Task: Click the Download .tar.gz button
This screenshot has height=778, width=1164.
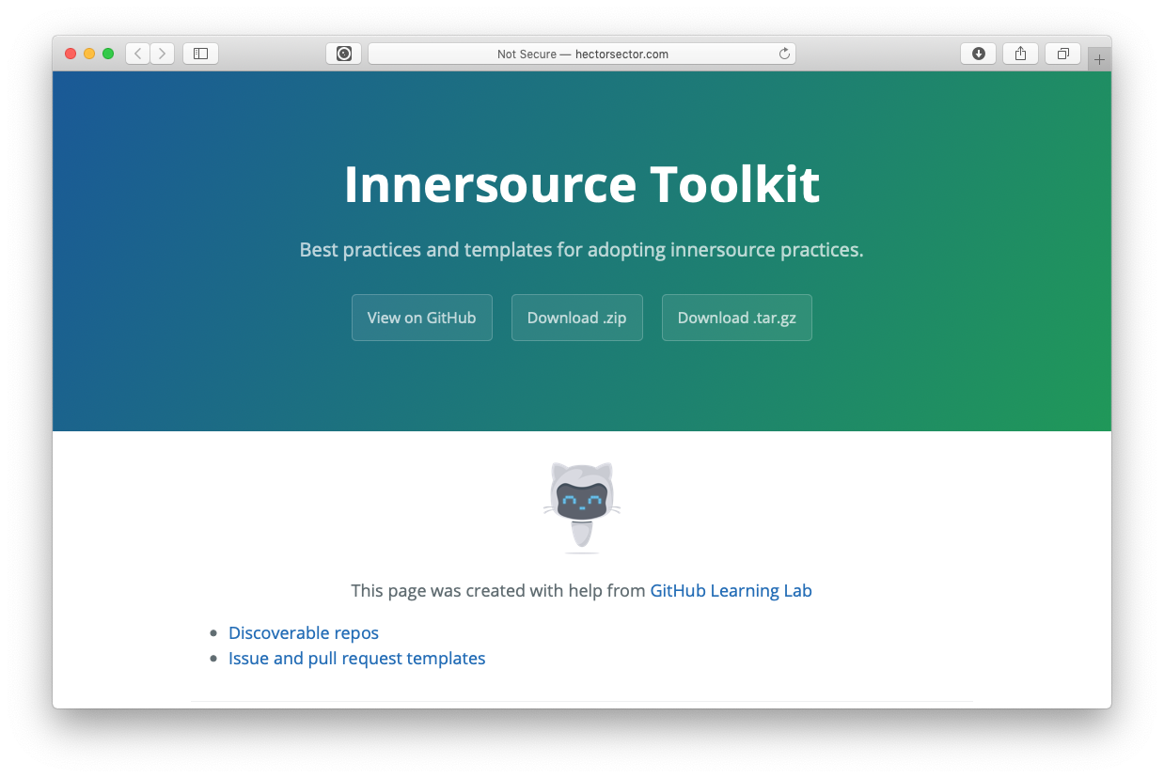Action: tap(737, 318)
